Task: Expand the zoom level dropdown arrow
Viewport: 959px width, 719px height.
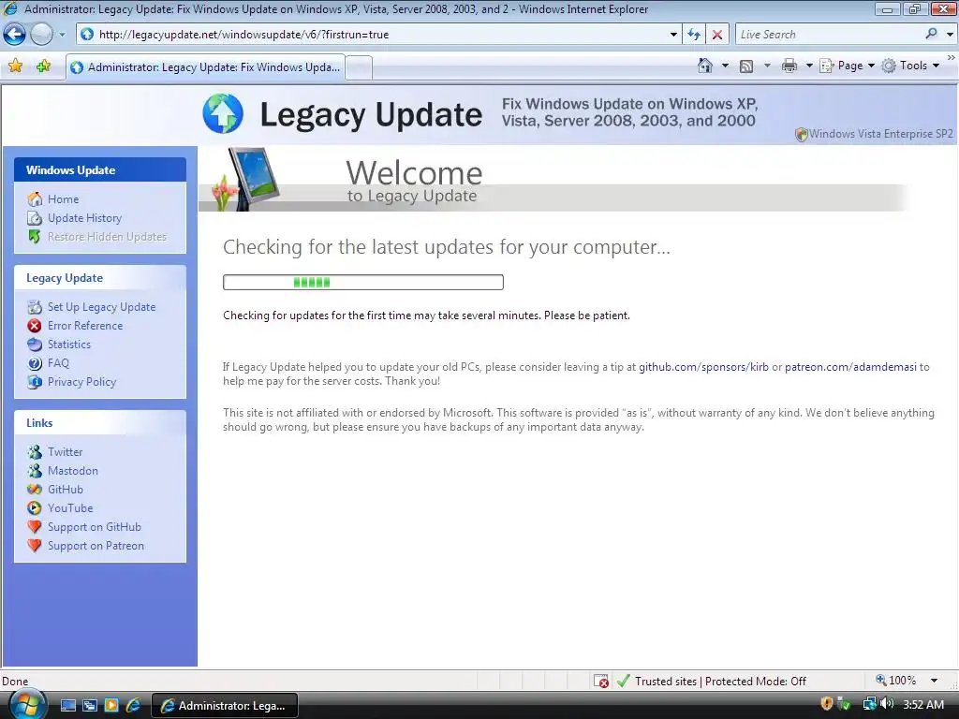Action: [x=934, y=681]
